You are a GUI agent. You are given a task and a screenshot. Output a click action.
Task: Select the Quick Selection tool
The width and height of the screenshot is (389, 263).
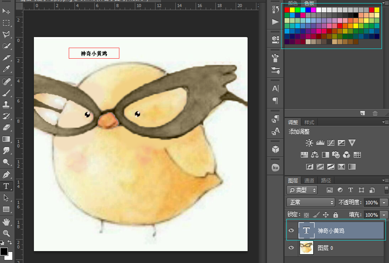pos(6,46)
